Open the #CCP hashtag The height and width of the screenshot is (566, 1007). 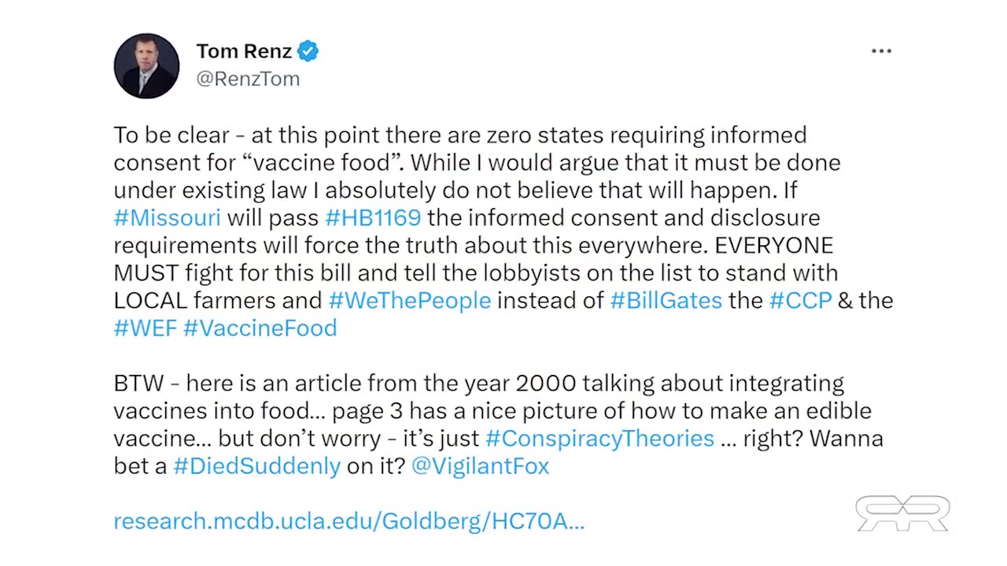coord(800,300)
